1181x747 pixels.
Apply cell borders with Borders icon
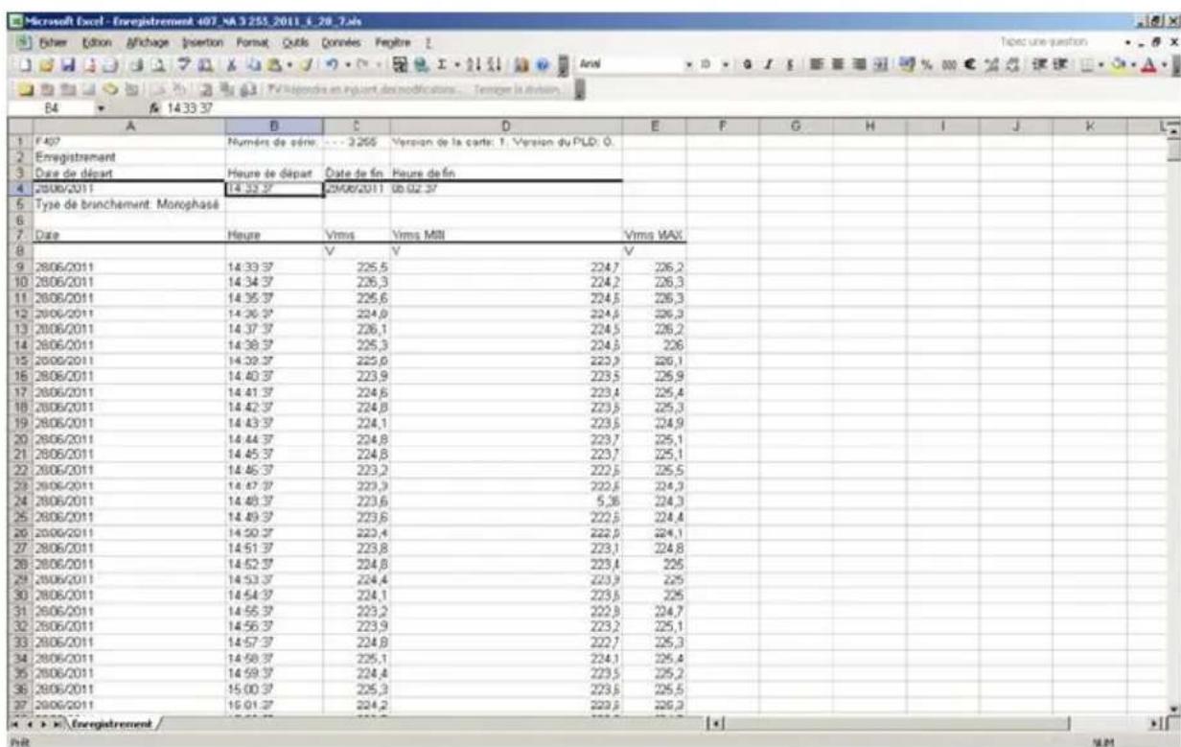coord(1086,64)
